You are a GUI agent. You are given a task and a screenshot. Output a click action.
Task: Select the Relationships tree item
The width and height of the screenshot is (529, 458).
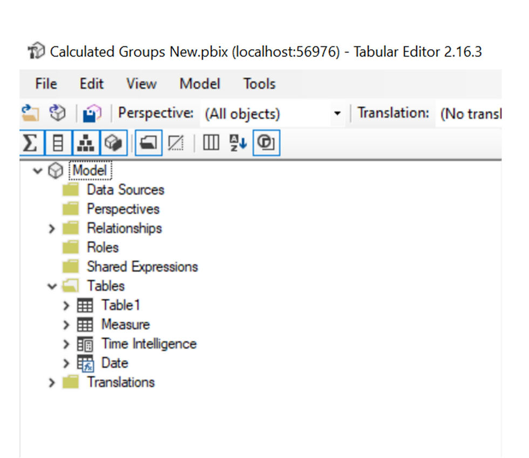tap(124, 228)
